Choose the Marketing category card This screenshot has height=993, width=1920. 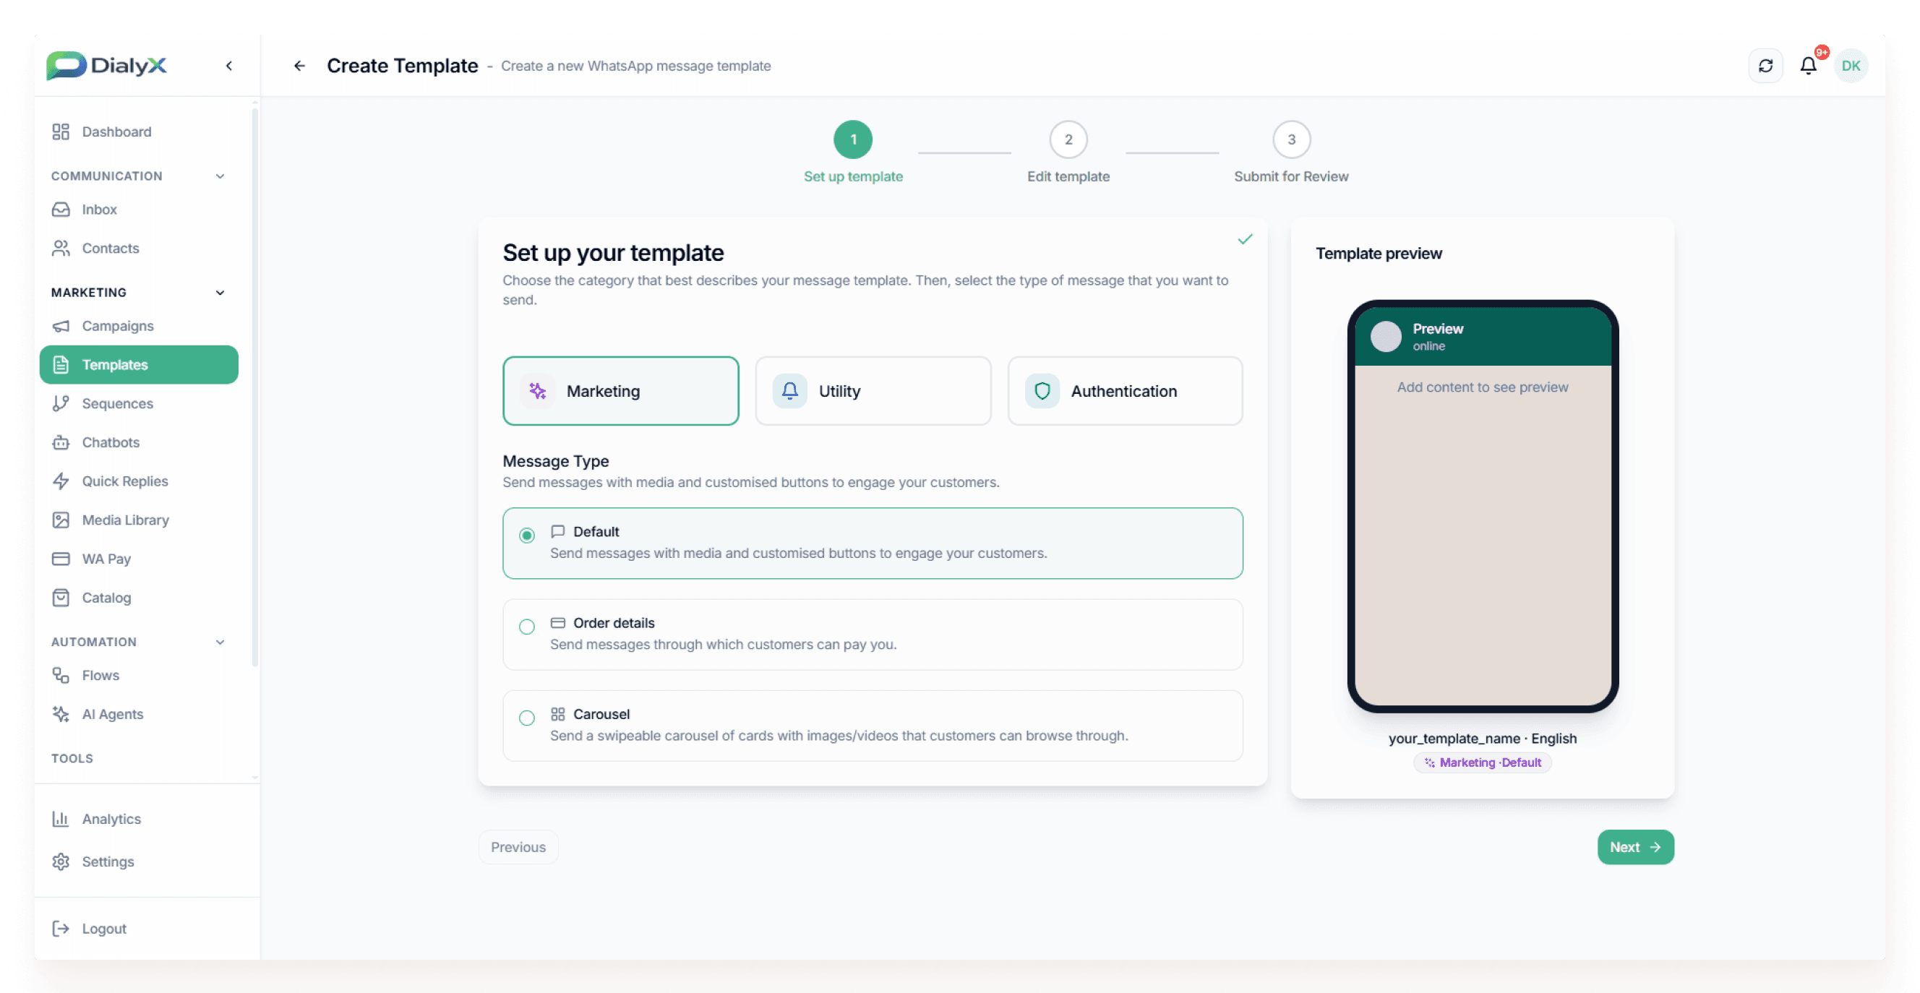[x=621, y=390]
